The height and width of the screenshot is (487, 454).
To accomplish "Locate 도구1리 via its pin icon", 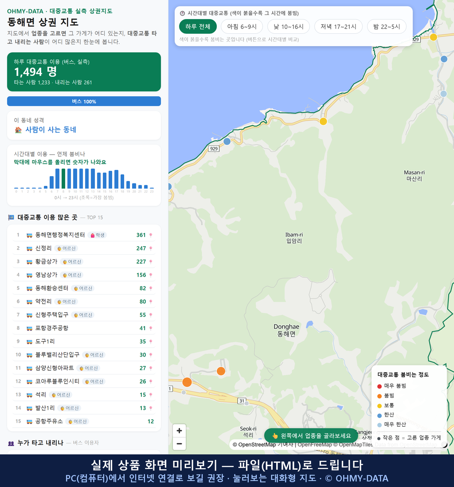I will tap(151, 342).
